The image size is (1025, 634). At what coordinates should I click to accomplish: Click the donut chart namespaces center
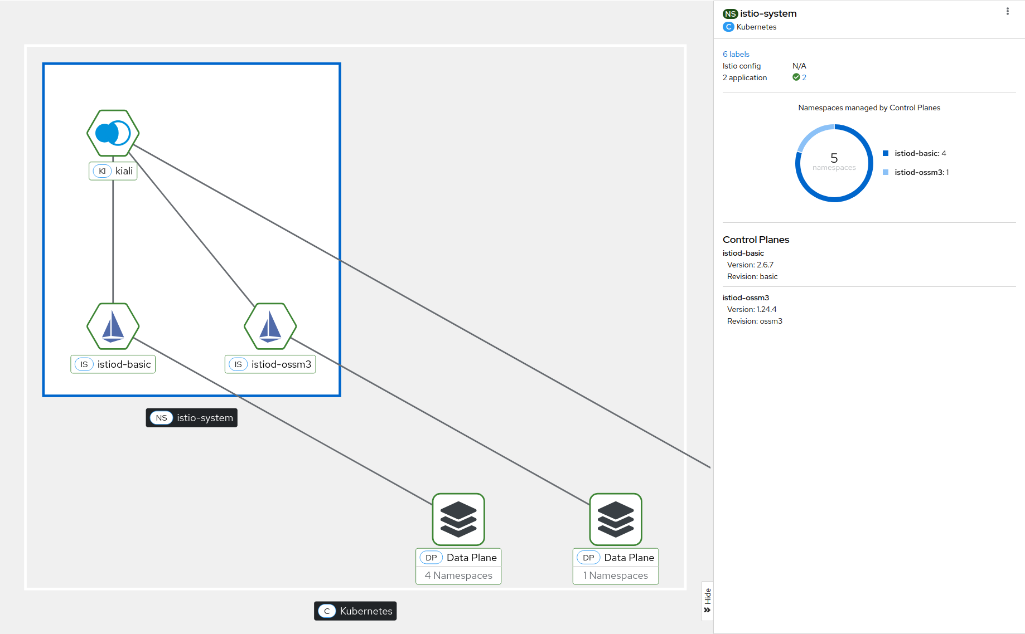[834, 162]
